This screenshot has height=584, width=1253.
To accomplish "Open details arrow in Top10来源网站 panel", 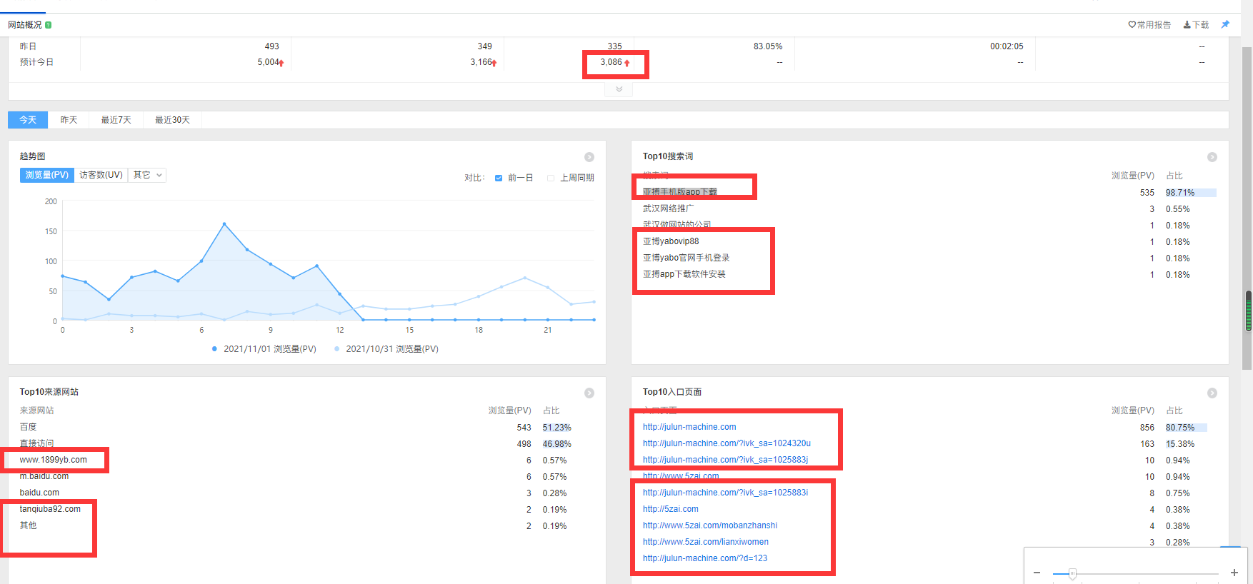I will coord(589,393).
